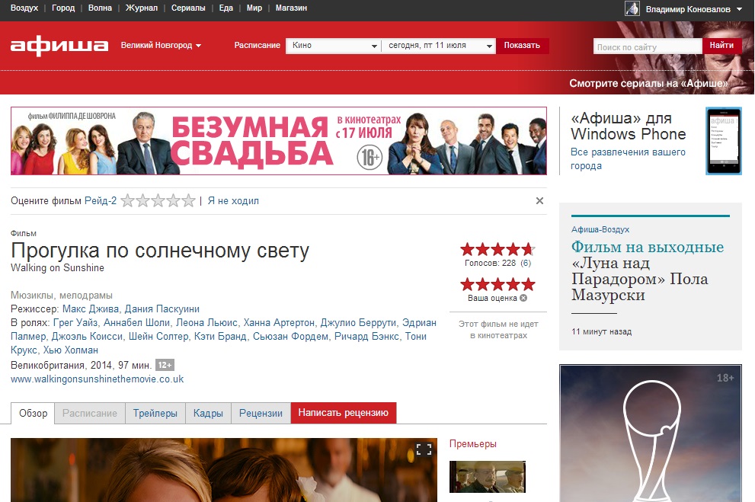Open the premiere thumbnail under Премьеры
755x502 pixels.
click(488, 477)
